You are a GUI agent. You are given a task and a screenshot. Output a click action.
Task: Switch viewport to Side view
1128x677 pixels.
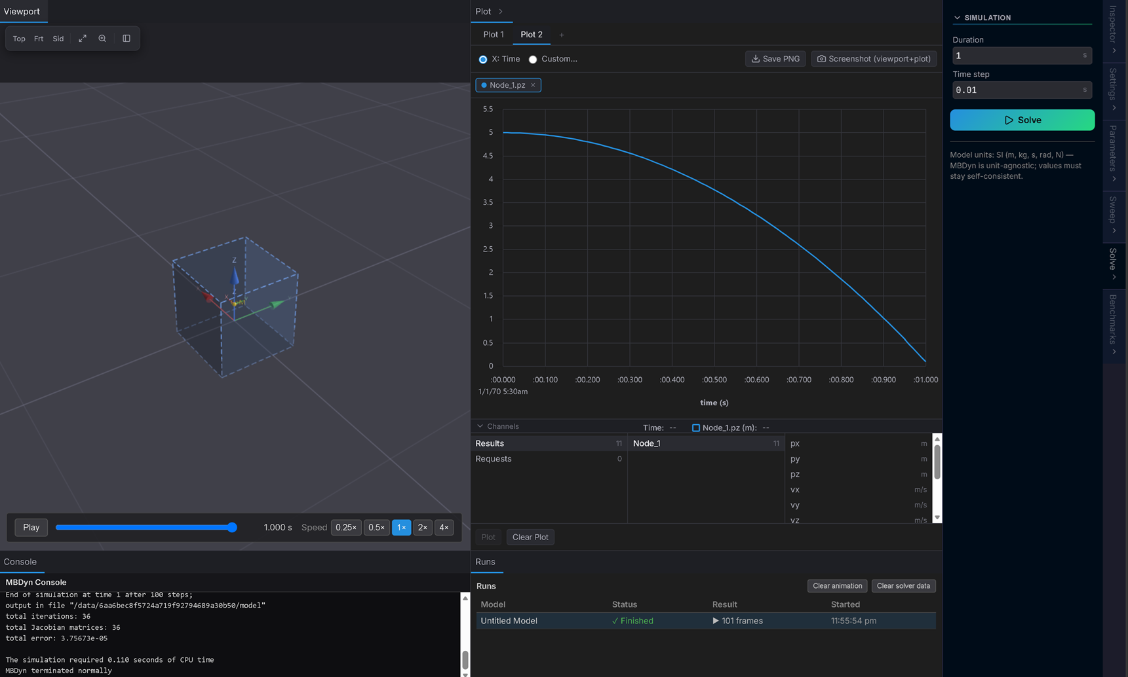[x=58, y=39]
